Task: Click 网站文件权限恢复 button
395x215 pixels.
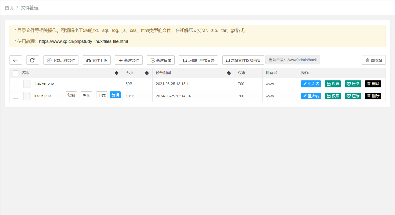Action: point(243,60)
